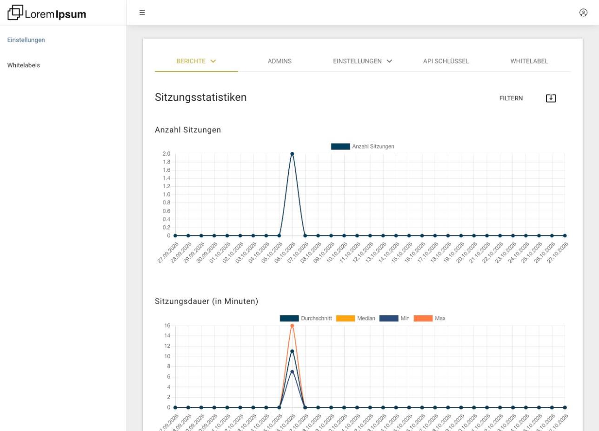Click the Max peak point at 16 minutes
Image resolution: width=599 pixels, height=431 pixels.
pos(292,326)
